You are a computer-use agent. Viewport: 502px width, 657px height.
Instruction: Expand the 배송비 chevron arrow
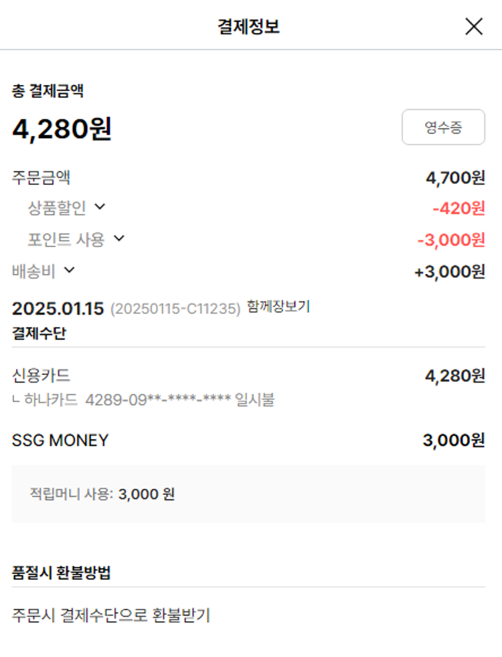pos(69,270)
